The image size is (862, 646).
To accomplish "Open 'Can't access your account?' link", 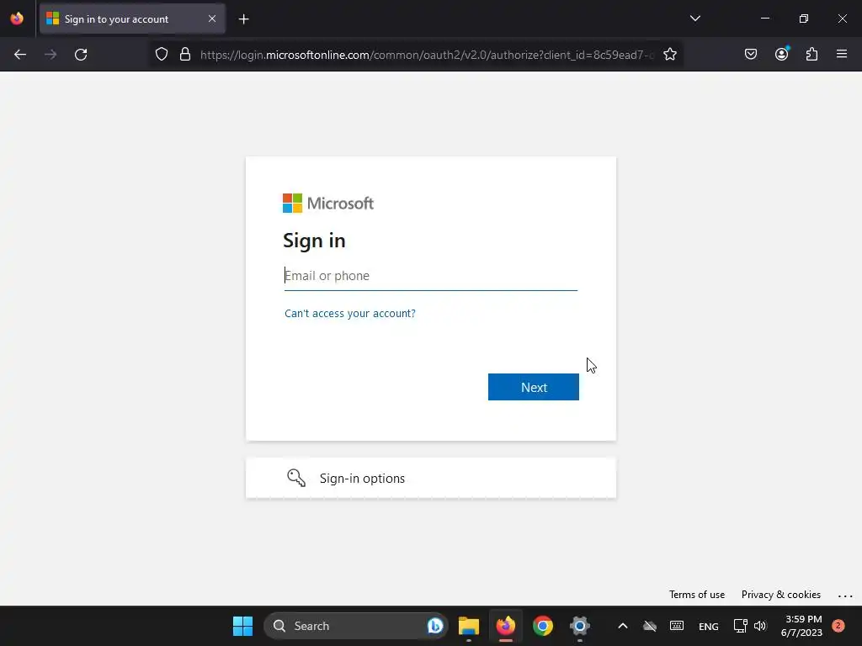I will click(350, 313).
